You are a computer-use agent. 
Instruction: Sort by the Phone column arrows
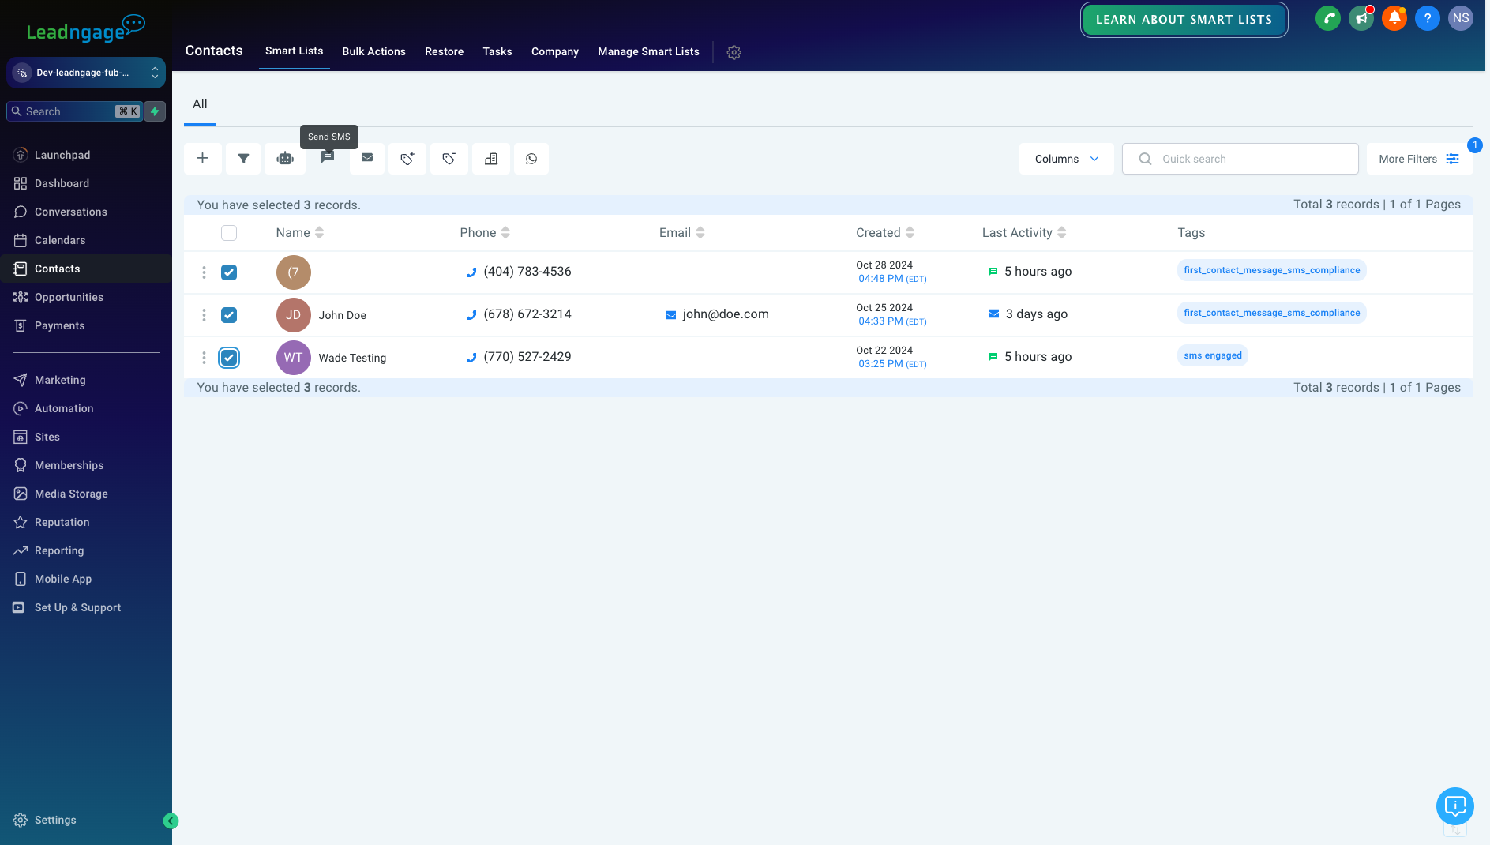(x=505, y=233)
